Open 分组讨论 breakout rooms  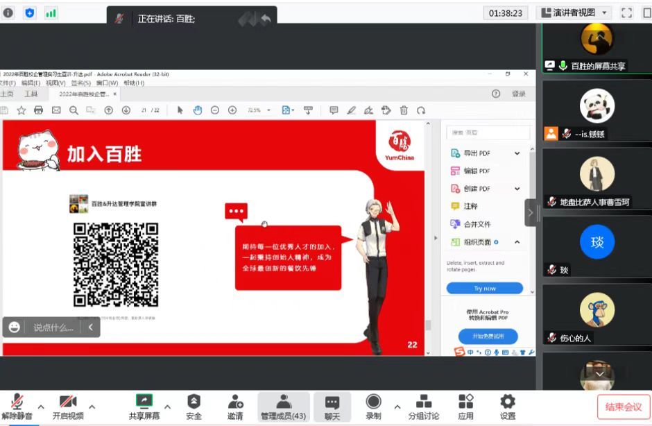click(423, 402)
